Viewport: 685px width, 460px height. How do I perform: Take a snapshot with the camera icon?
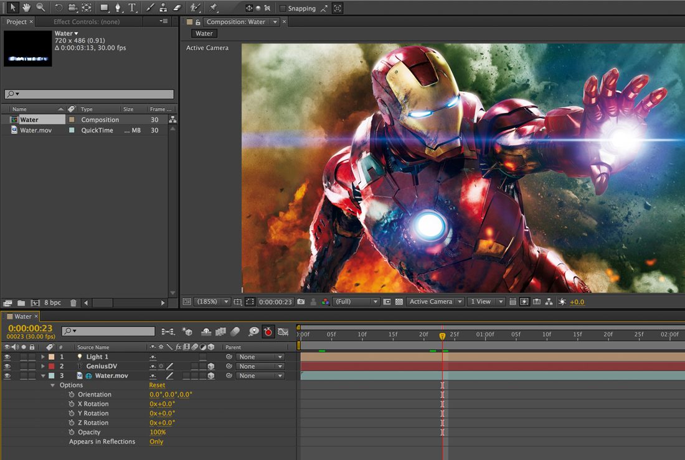[x=301, y=301]
